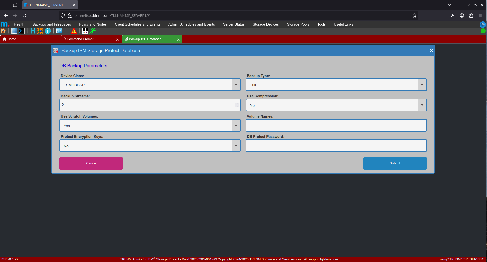Viewport: 487px width, 262px height.
Task: Click the house icon in the toolbar
Action: tap(3, 31)
